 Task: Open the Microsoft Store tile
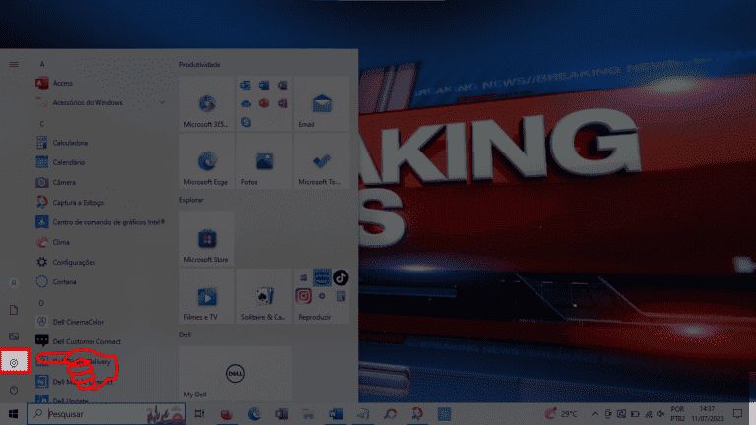tap(207, 239)
